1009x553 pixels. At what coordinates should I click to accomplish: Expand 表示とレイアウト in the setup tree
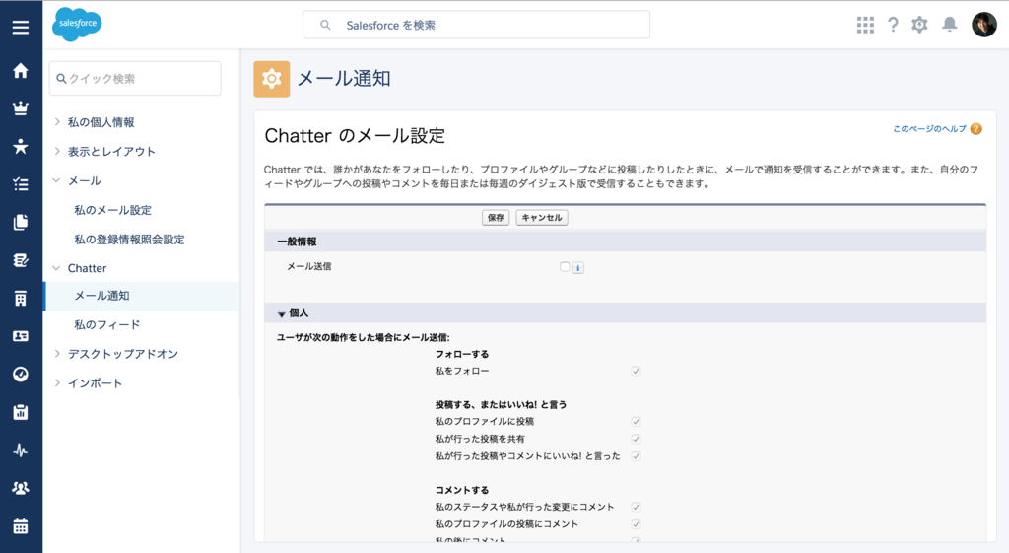[x=57, y=151]
